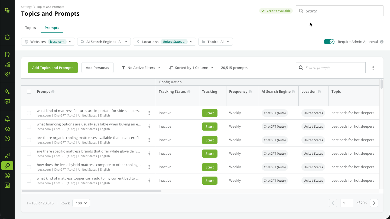
Task: Click the horizontal scrollbar under the table
Action: (92, 191)
